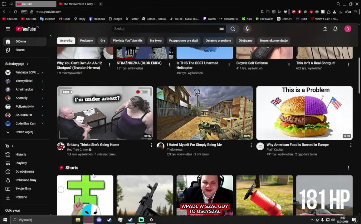Open Do obejrzenia watch later
This screenshot has width=361, height=224.
(x=25, y=171)
